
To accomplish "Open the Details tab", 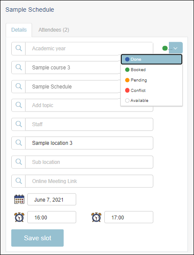I will pyautogui.click(x=19, y=30).
